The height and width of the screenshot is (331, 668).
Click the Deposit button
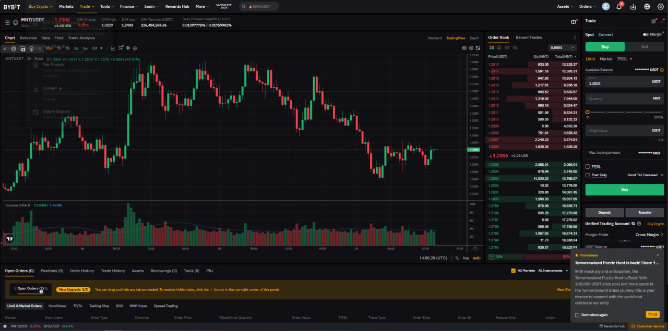[x=604, y=212]
